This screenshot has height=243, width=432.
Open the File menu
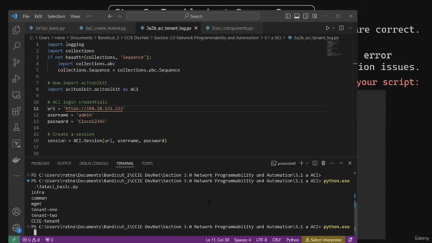[x=26, y=16]
